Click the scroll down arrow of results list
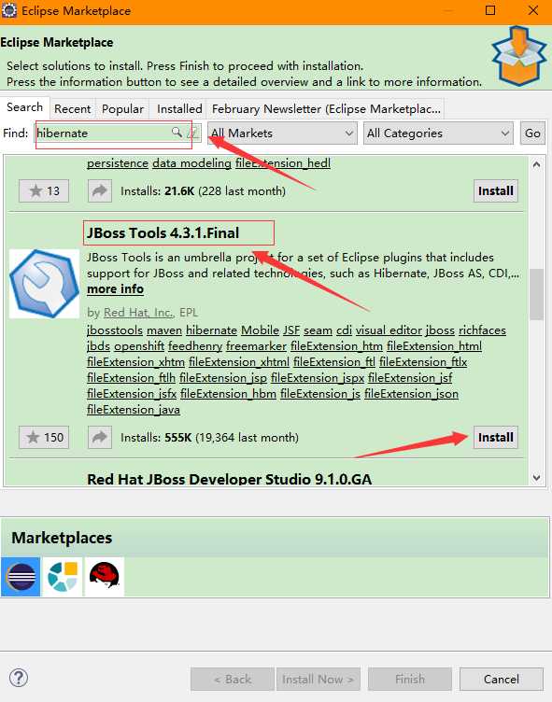This screenshot has height=702, width=552. [x=536, y=478]
